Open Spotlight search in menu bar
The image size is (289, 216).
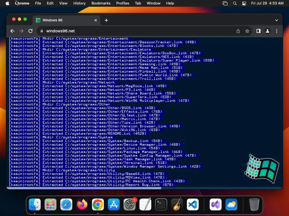235,3
